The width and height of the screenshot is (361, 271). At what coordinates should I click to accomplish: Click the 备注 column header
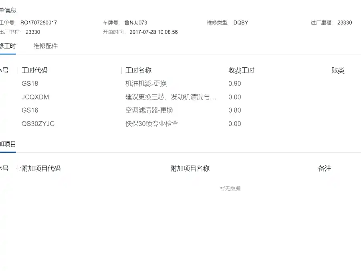pos(325,168)
